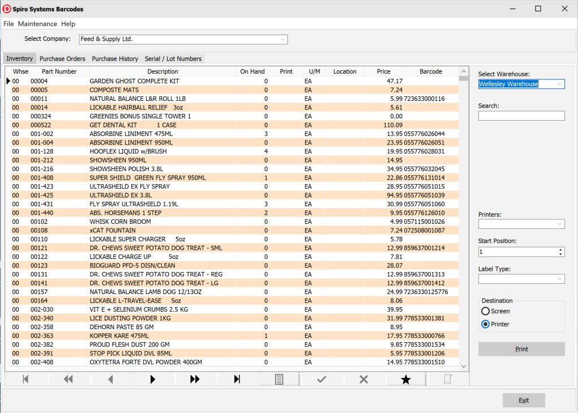Click price 110.09 for GET DENTAL KIT

393,125
